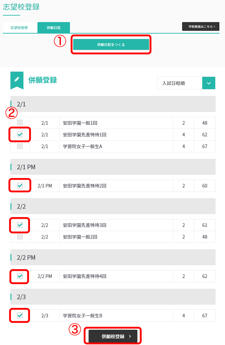Open the 学校検索はこちら link button

coord(201,26)
